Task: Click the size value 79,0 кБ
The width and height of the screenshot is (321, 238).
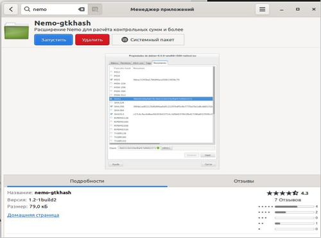Action: pyautogui.click(x=39, y=206)
